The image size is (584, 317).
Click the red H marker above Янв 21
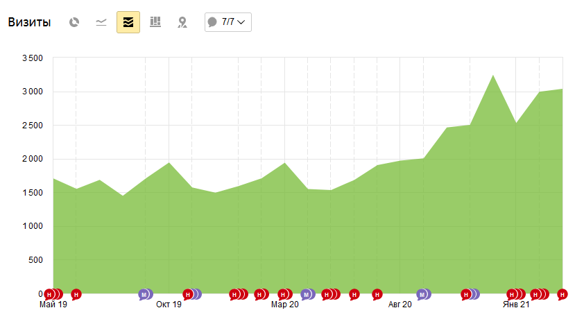pyautogui.click(x=512, y=294)
